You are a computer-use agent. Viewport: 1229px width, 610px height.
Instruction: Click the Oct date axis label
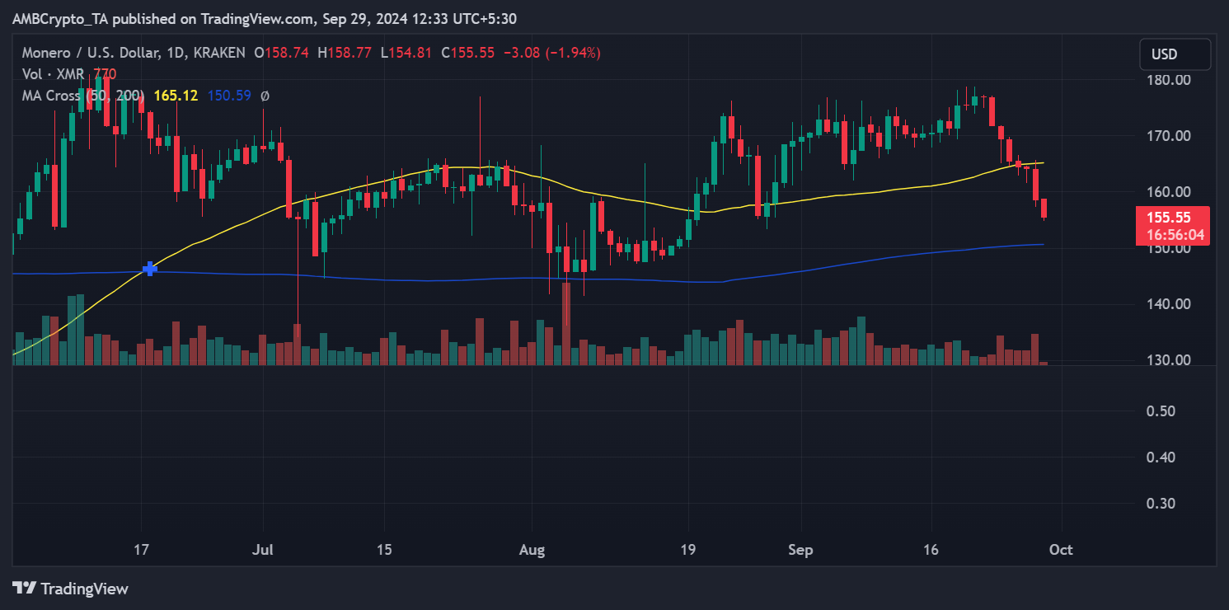pyautogui.click(x=1061, y=550)
